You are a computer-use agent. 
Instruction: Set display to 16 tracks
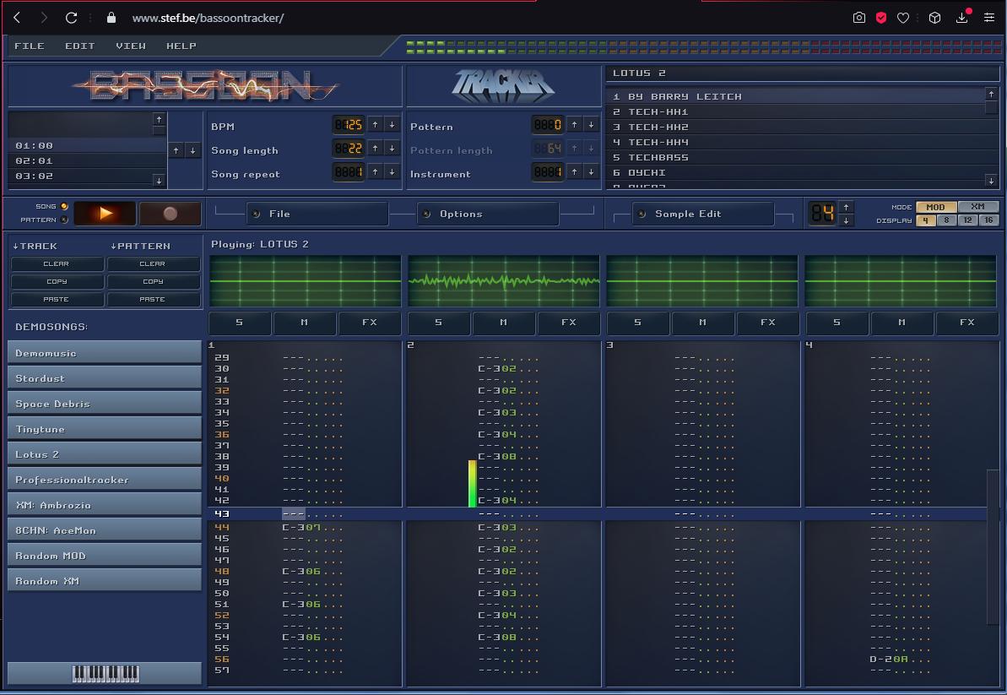tap(988, 220)
